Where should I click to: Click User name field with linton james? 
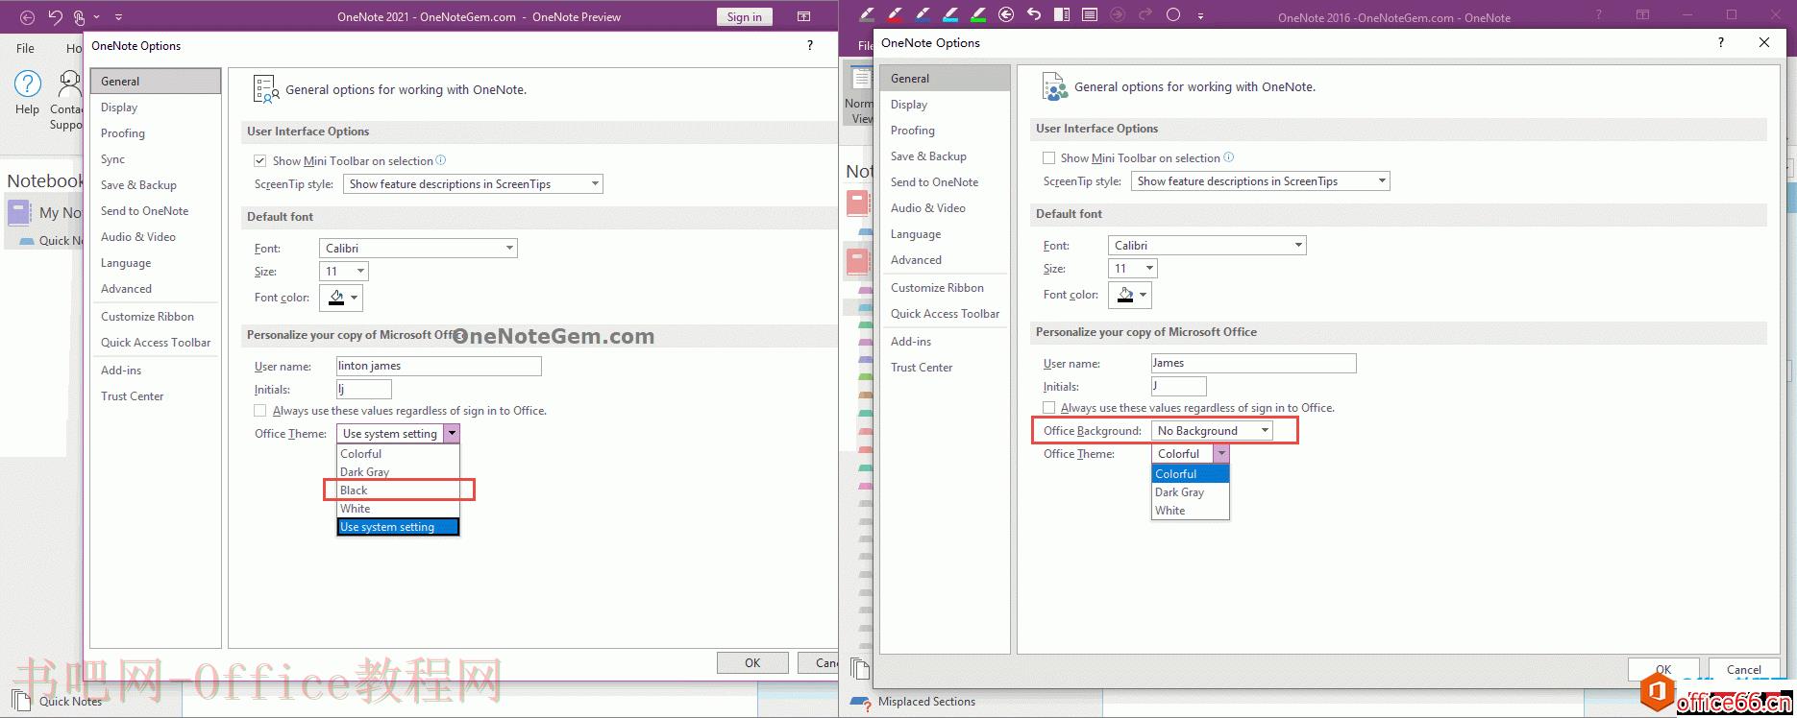pyautogui.click(x=439, y=366)
